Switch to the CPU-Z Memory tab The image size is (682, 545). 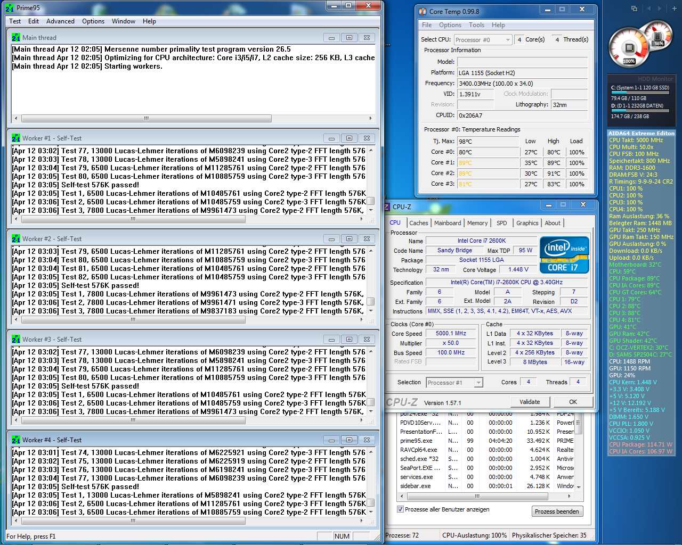pyautogui.click(x=477, y=223)
